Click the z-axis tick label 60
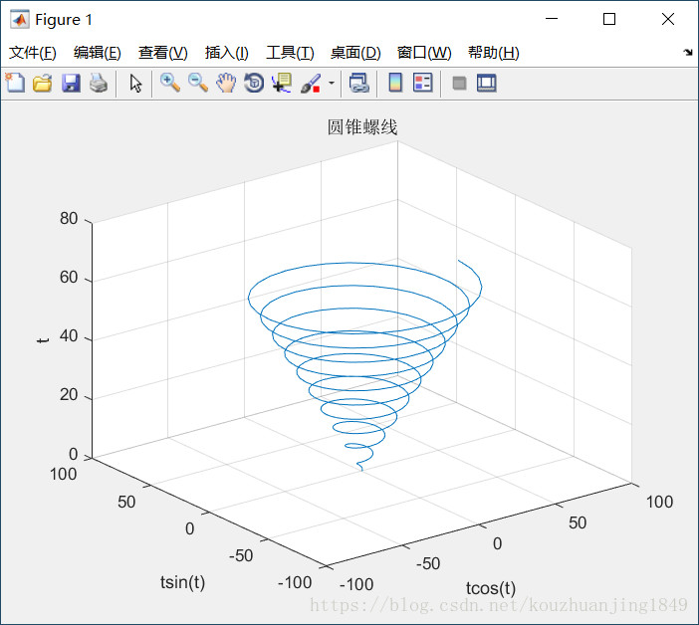Image resolution: width=699 pixels, height=625 pixels. pos(69,277)
